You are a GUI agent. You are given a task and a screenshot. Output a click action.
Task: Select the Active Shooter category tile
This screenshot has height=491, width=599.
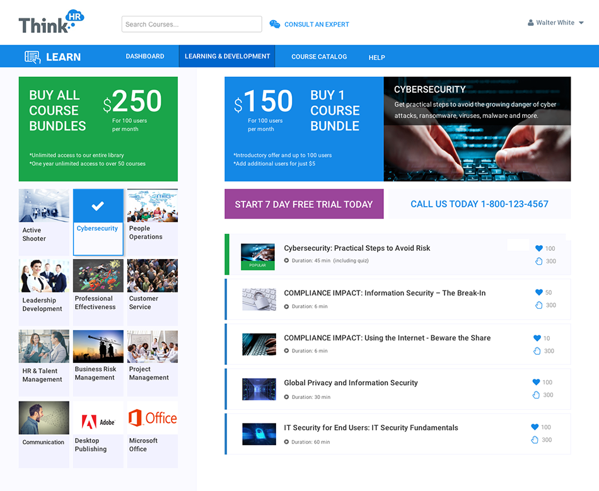(x=44, y=222)
